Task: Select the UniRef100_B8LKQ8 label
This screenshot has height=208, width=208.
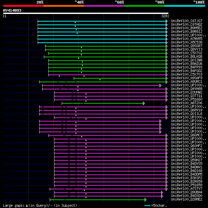Action: pyautogui.click(x=187, y=57)
